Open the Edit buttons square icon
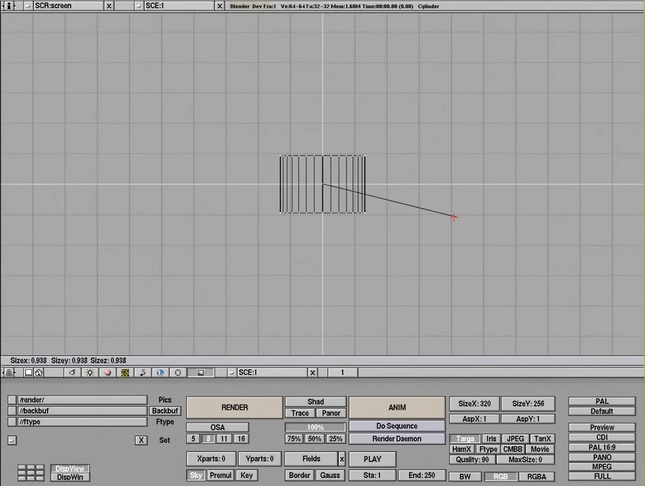The image size is (645, 486). [x=178, y=373]
